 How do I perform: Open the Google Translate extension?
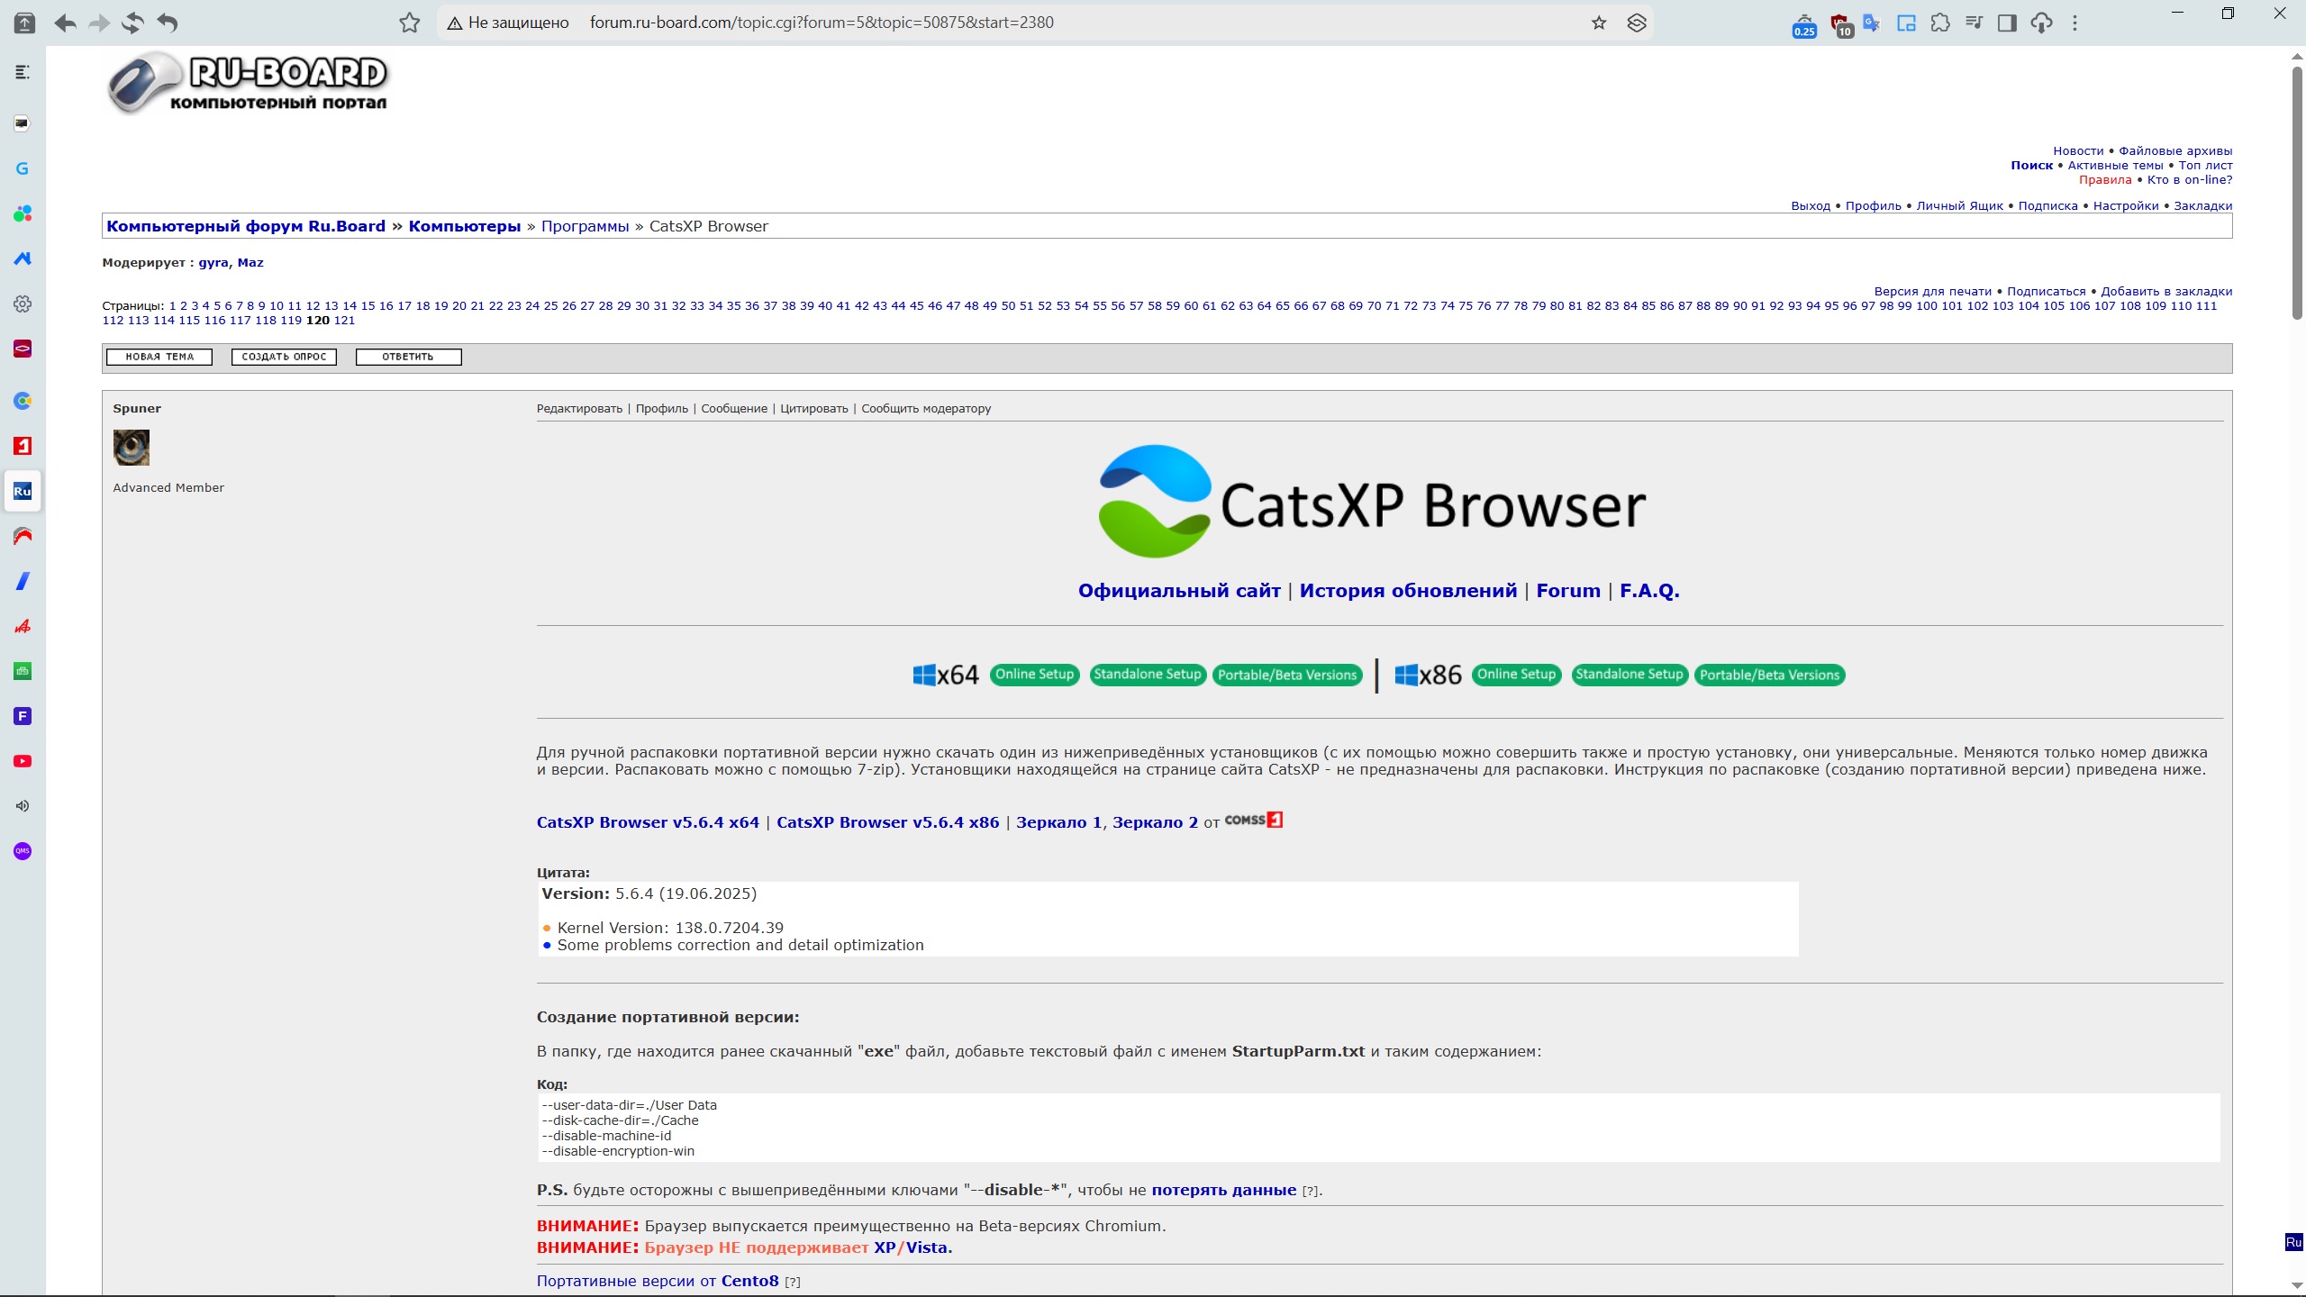pyautogui.click(x=1872, y=23)
